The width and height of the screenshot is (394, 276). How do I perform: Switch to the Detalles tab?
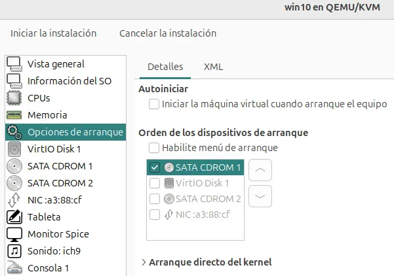coord(165,67)
